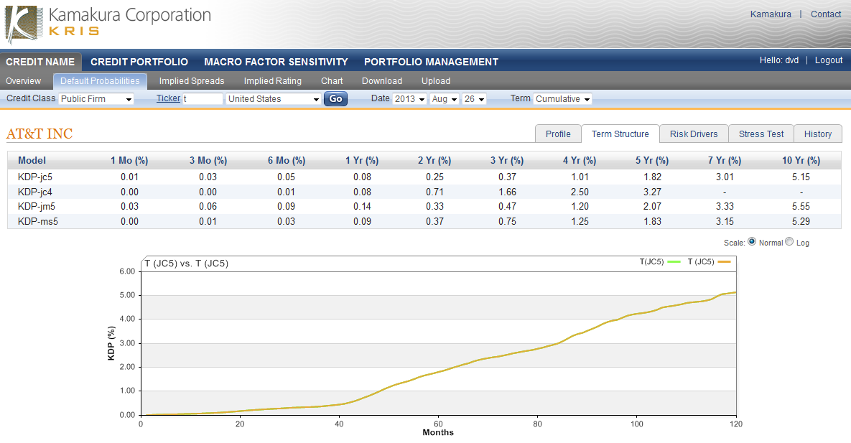Click the green T(JC5) legend swatch

tap(674, 261)
